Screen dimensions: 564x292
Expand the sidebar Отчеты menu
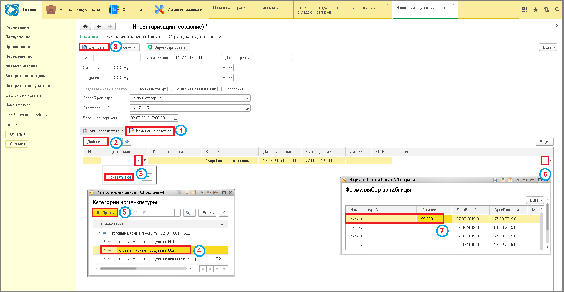tap(17, 134)
